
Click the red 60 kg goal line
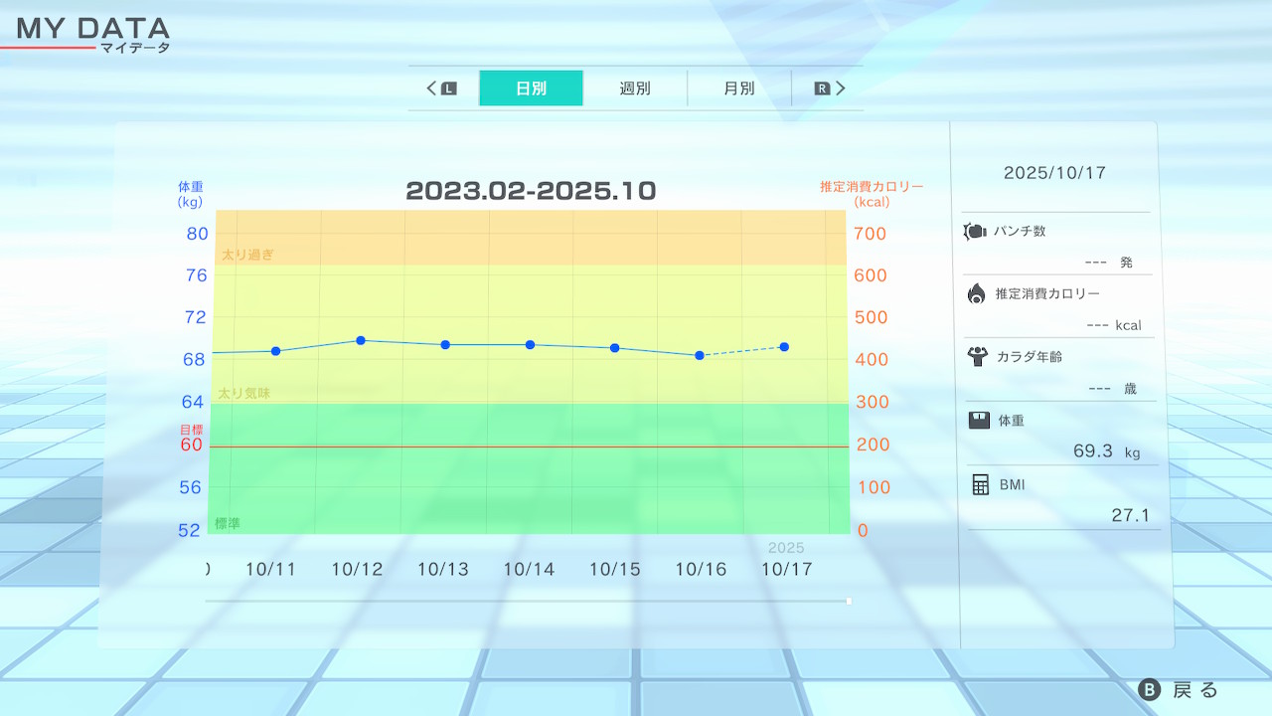[x=527, y=447]
